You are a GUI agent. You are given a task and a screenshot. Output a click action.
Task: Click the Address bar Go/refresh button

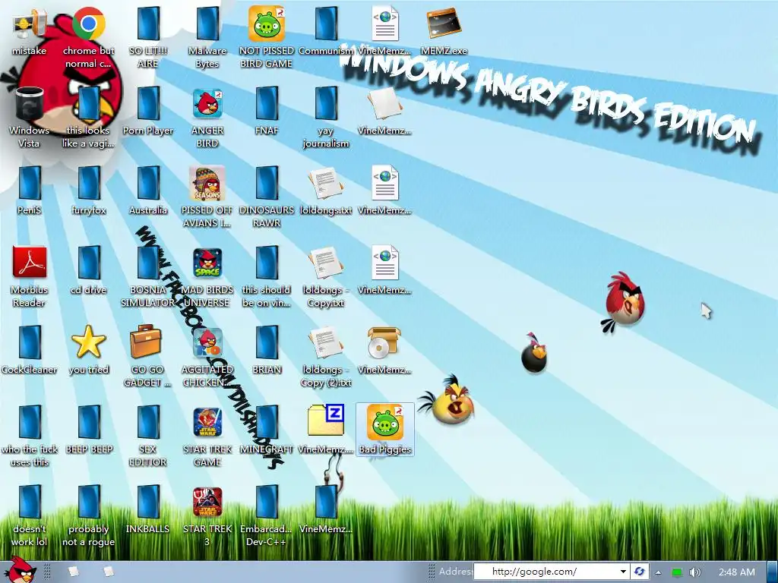click(x=640, y=572)
